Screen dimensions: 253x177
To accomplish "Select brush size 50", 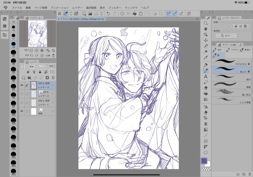I will coord(14,79).
